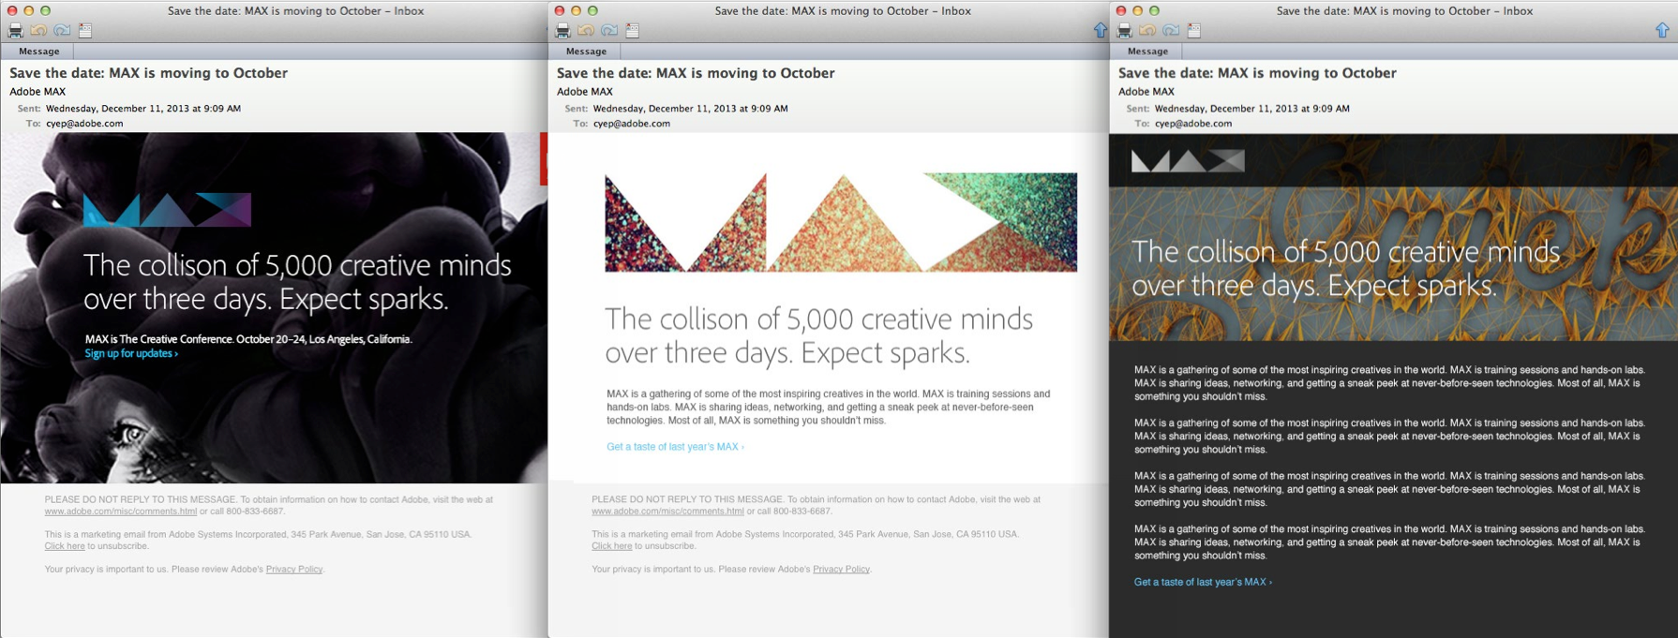This screenshot has height=638, width=1678.
Task: Click the blue redo arrow in left window
Action: [62, 31]
